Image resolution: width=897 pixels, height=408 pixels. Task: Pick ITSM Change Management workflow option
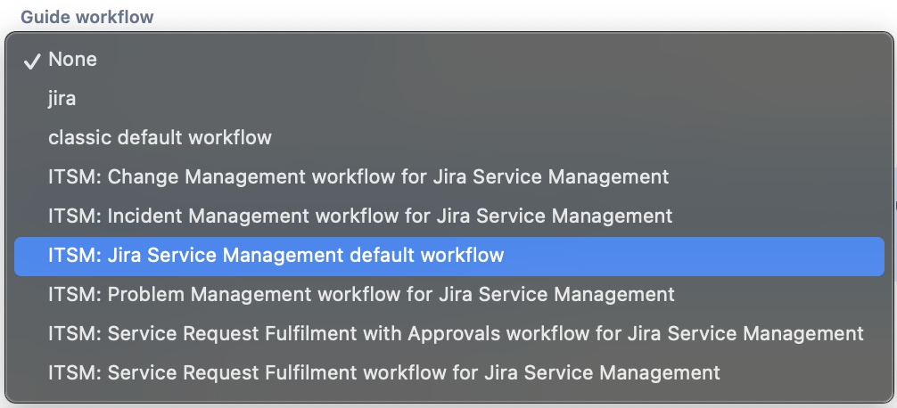449,176
